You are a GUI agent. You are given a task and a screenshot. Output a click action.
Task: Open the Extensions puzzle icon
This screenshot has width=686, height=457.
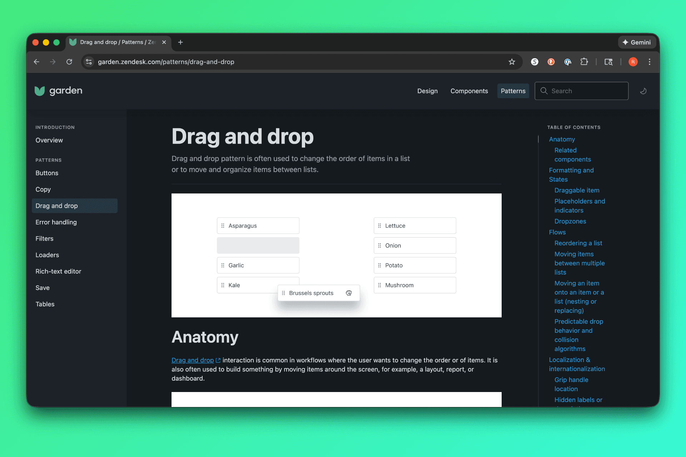(x=584, y=62)
